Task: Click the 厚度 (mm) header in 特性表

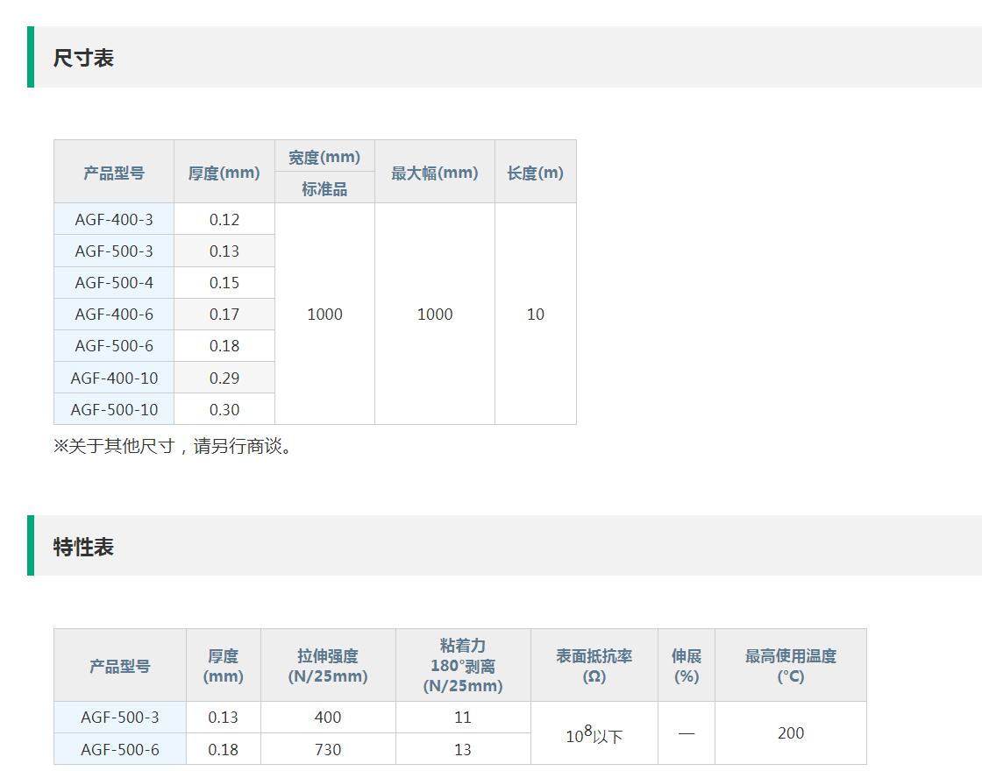Action: pos(223,666)
